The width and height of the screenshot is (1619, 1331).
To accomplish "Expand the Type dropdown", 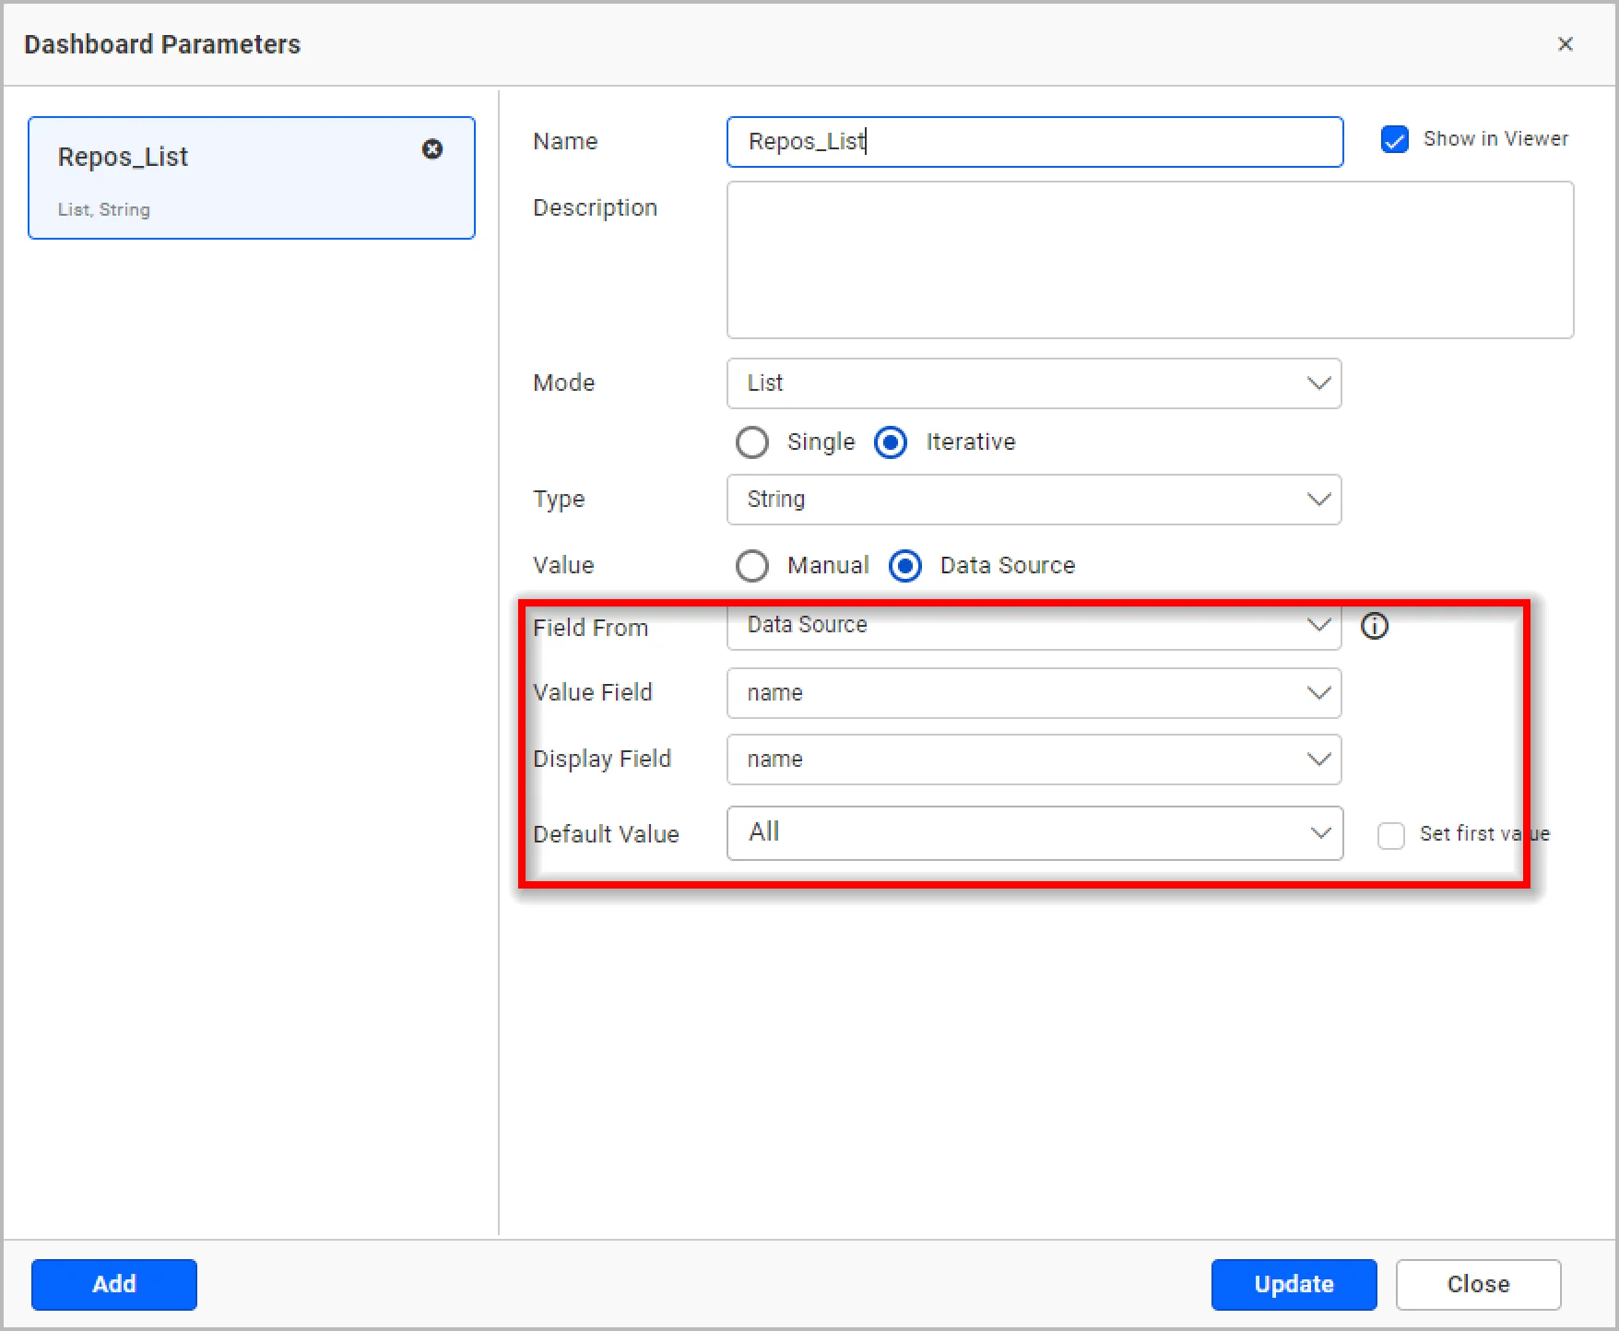I will tap(1034, 500).
